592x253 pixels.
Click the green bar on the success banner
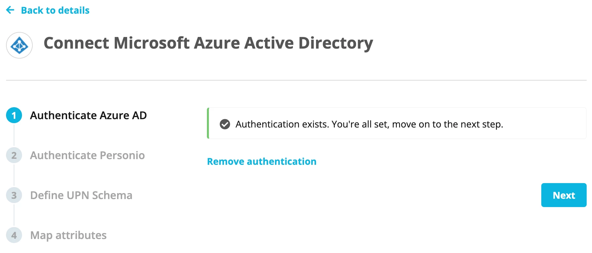coord(208,123)
